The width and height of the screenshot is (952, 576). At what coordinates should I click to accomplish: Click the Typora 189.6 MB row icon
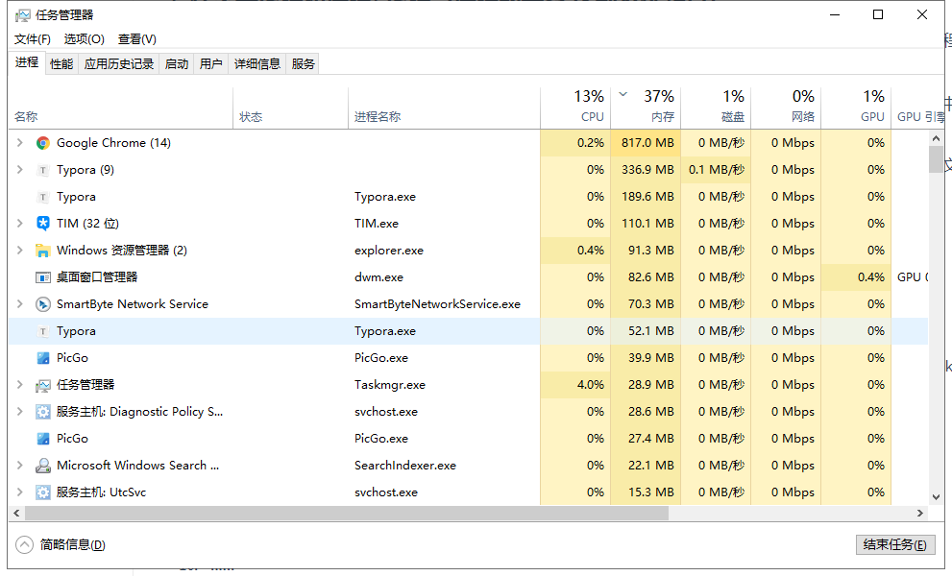[42, 197]
